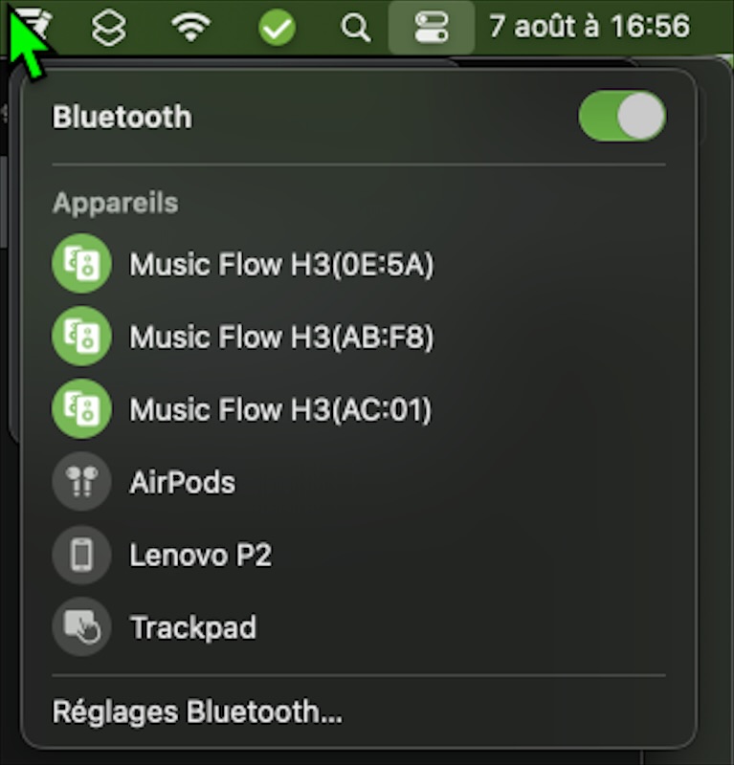Screen dimensions: 734x765
Task: Click the date and time clock
Action: pos(589,26)
